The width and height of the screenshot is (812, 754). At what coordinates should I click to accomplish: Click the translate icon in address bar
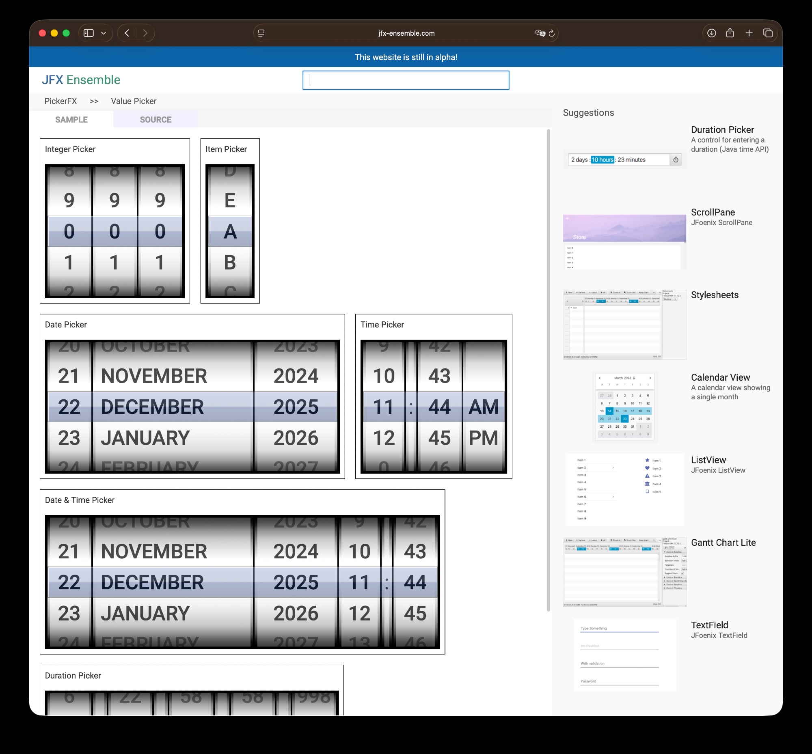(x=540, y=33)
